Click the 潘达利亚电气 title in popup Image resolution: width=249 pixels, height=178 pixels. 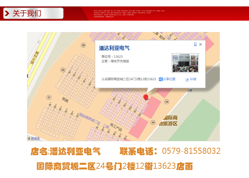pos(114,48)
